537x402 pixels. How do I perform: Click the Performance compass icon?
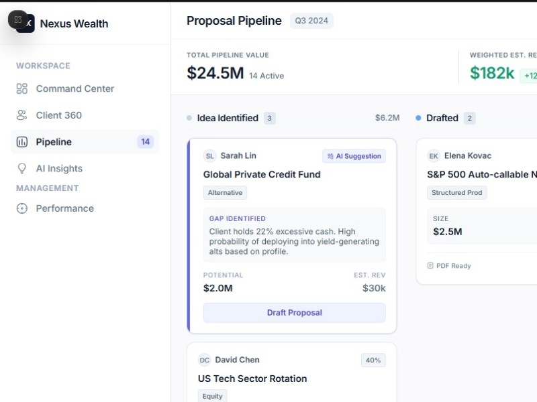[x=22, y=208]
